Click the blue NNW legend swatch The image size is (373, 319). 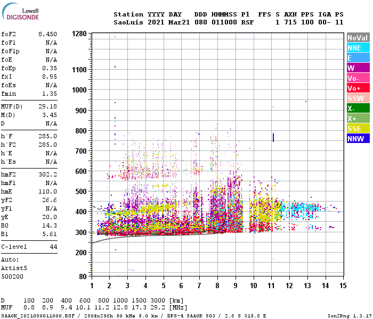358,139
